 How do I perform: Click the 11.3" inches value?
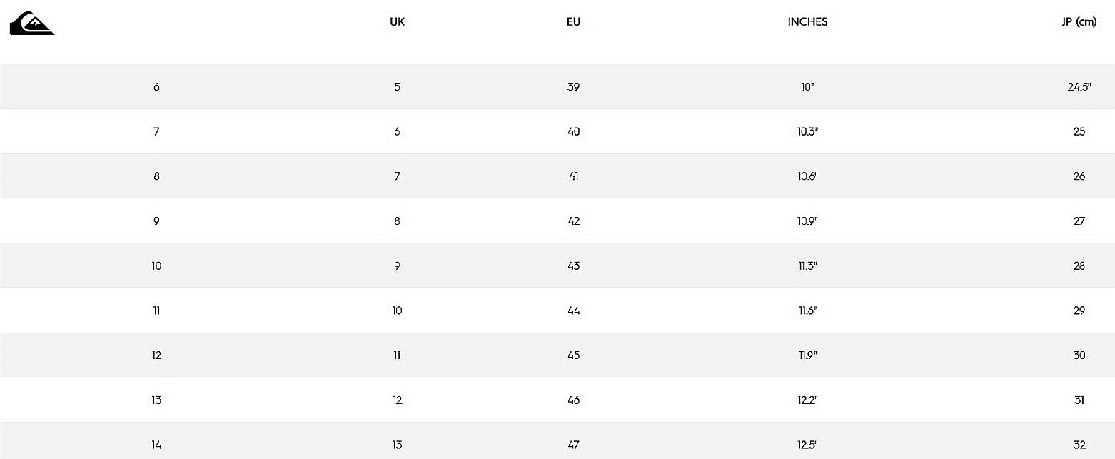click(807, 266)
